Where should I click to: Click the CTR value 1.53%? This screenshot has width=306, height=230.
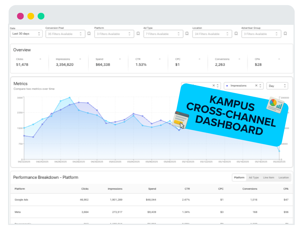(141, 65)
